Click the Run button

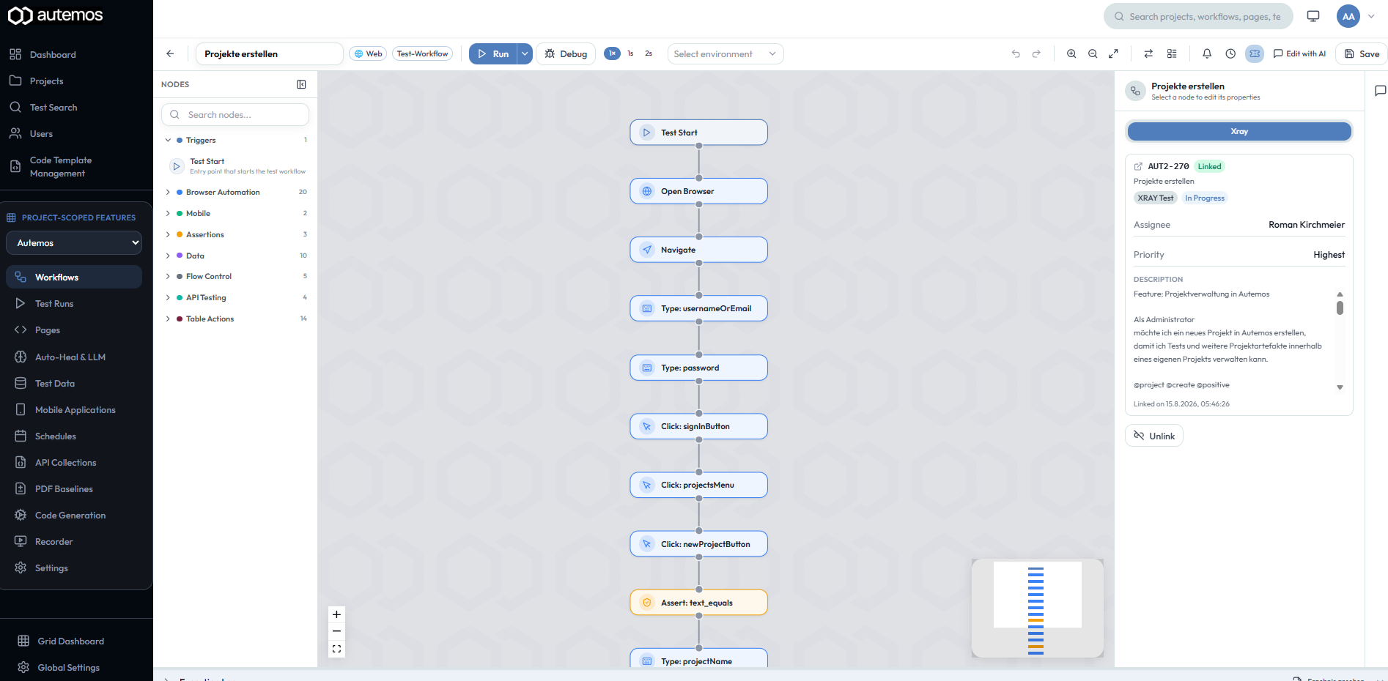click(493, 53)
